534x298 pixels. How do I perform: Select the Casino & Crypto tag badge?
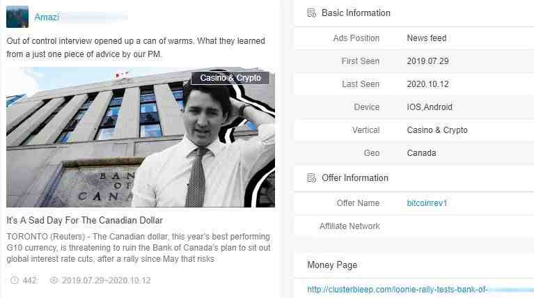[x=230, y=78]
